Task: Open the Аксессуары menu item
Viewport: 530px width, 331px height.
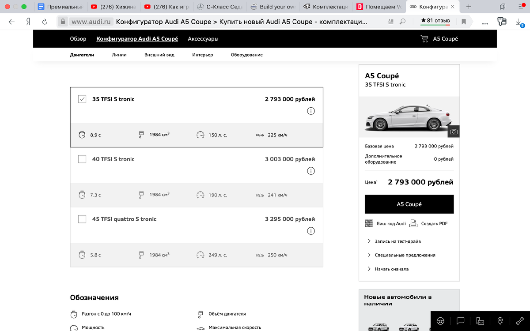Action: click(203, 39)
